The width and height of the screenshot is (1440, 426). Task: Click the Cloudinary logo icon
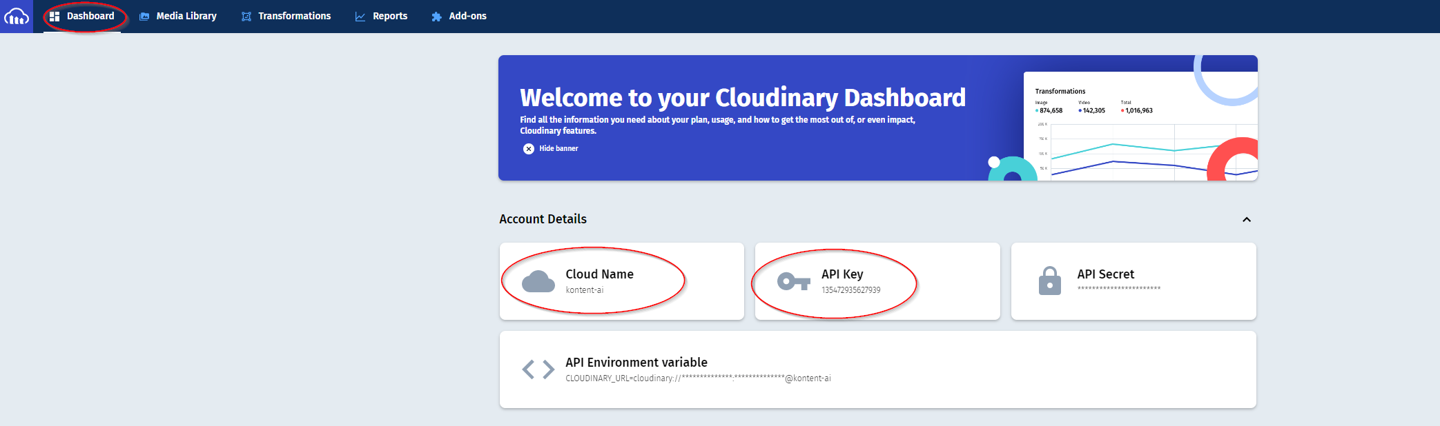tap(17, 16)
